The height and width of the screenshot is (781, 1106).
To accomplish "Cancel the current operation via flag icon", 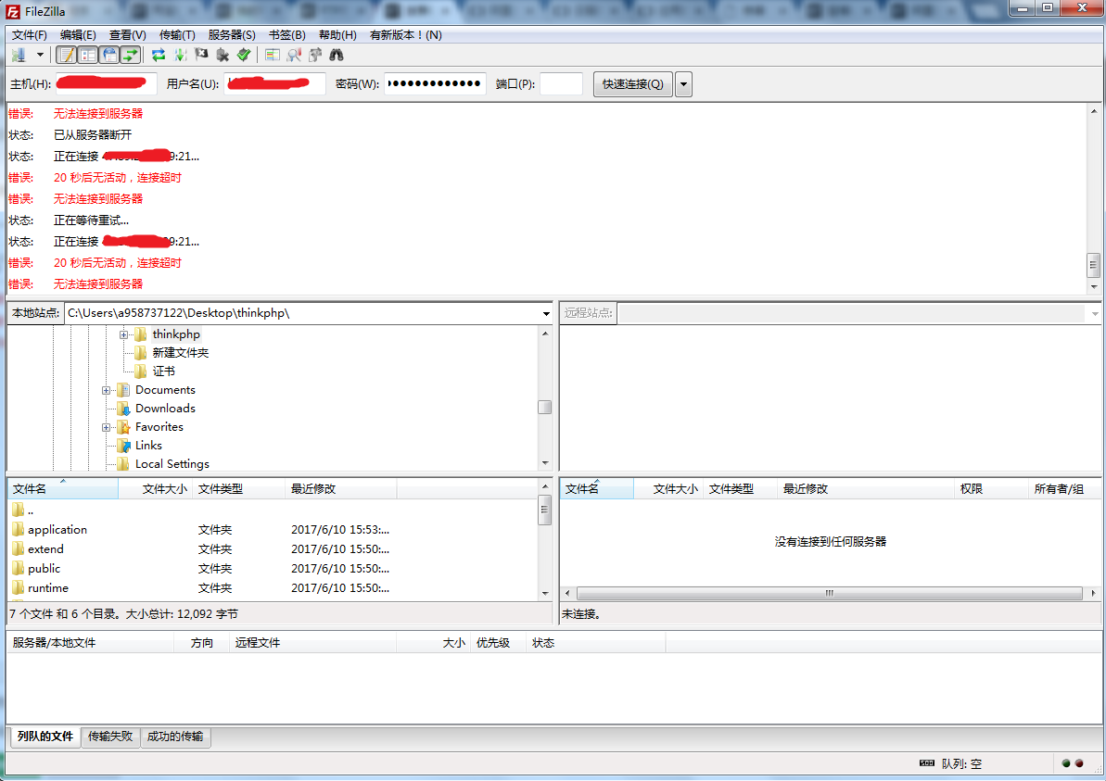I will [202, 55].
